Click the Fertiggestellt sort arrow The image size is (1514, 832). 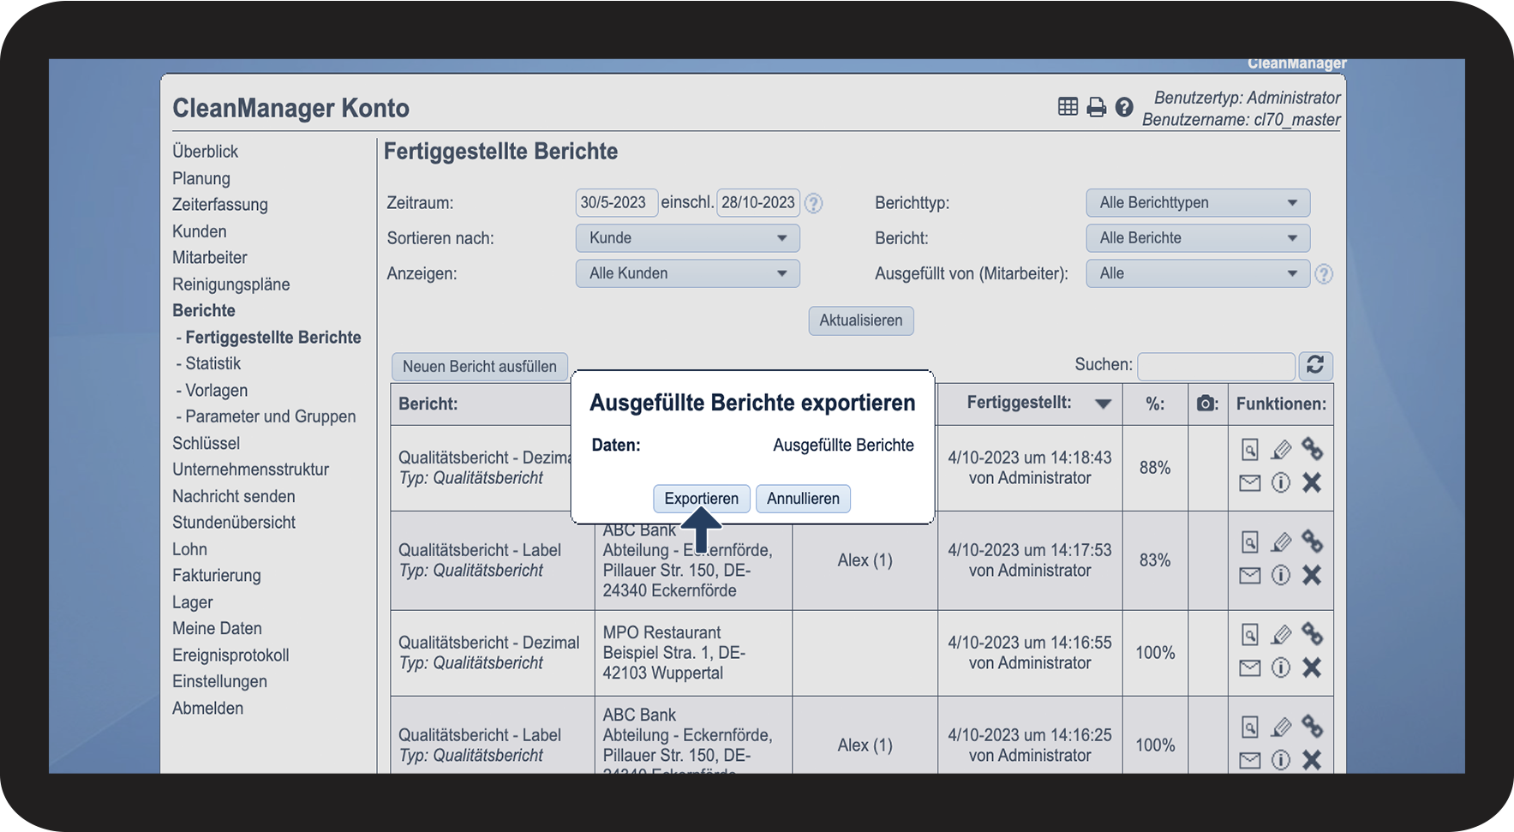1103,404
